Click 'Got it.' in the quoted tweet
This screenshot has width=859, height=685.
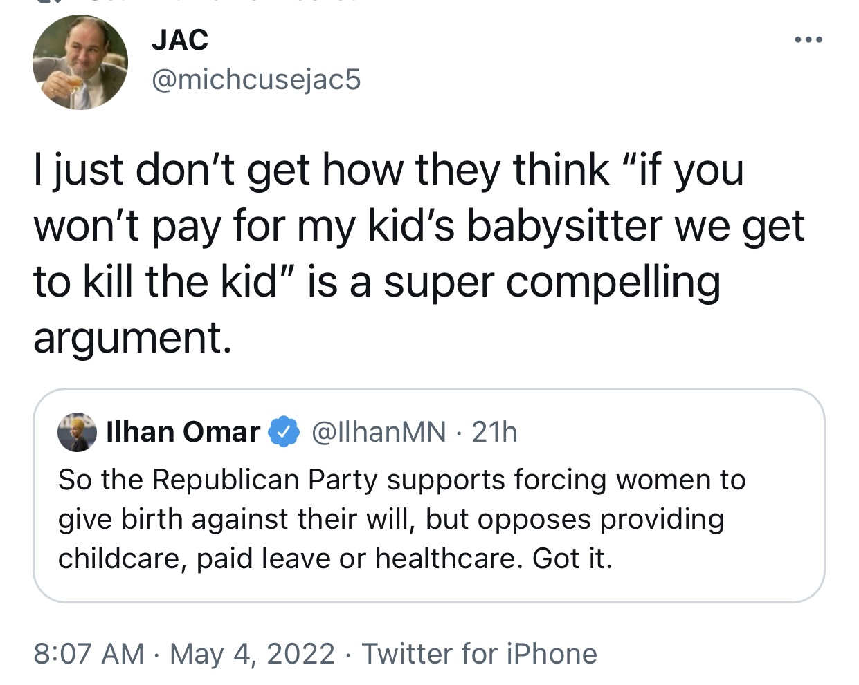[572, 559]
